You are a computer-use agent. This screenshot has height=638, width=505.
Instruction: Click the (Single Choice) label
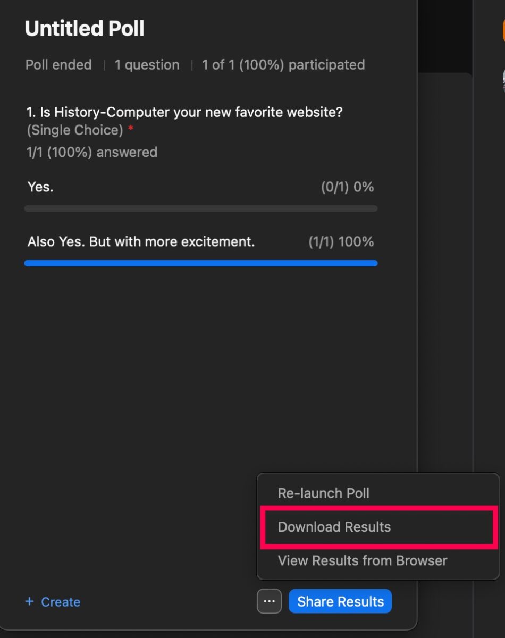click(75, 130)
